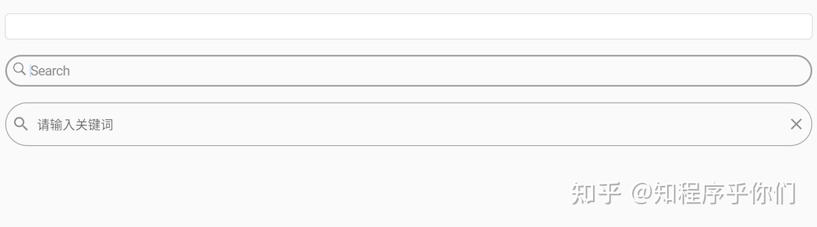This screenshot has width=817, height=227.
Task: Select the thin-bordered keyword search bar
Action: click(408, 124)
